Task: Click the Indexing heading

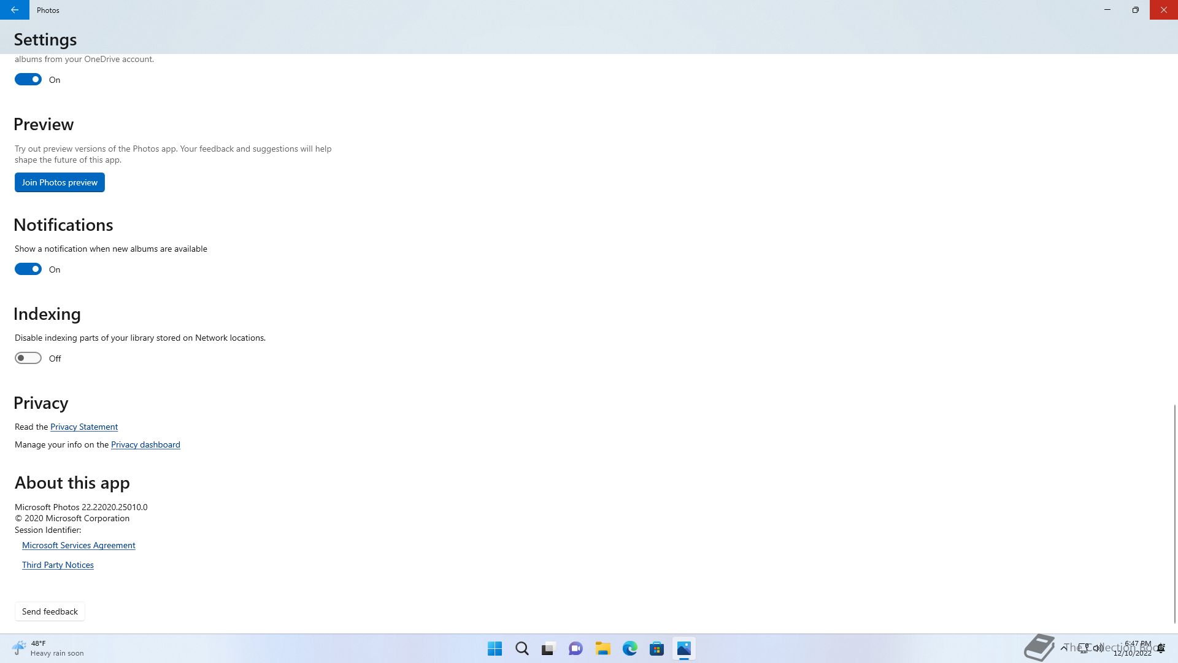Action: 47,314
